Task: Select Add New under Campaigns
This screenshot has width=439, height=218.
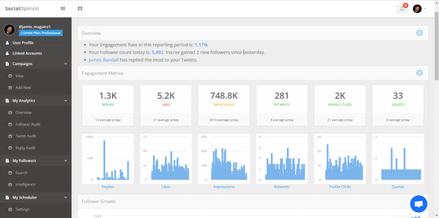Action: pyautogui.click(x=23, y=87)
